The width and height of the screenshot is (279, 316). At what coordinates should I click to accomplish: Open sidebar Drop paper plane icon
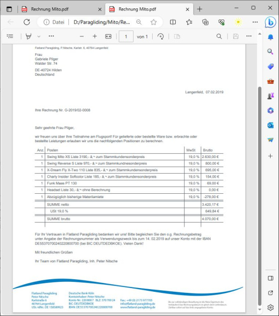[x=271, y=140]
